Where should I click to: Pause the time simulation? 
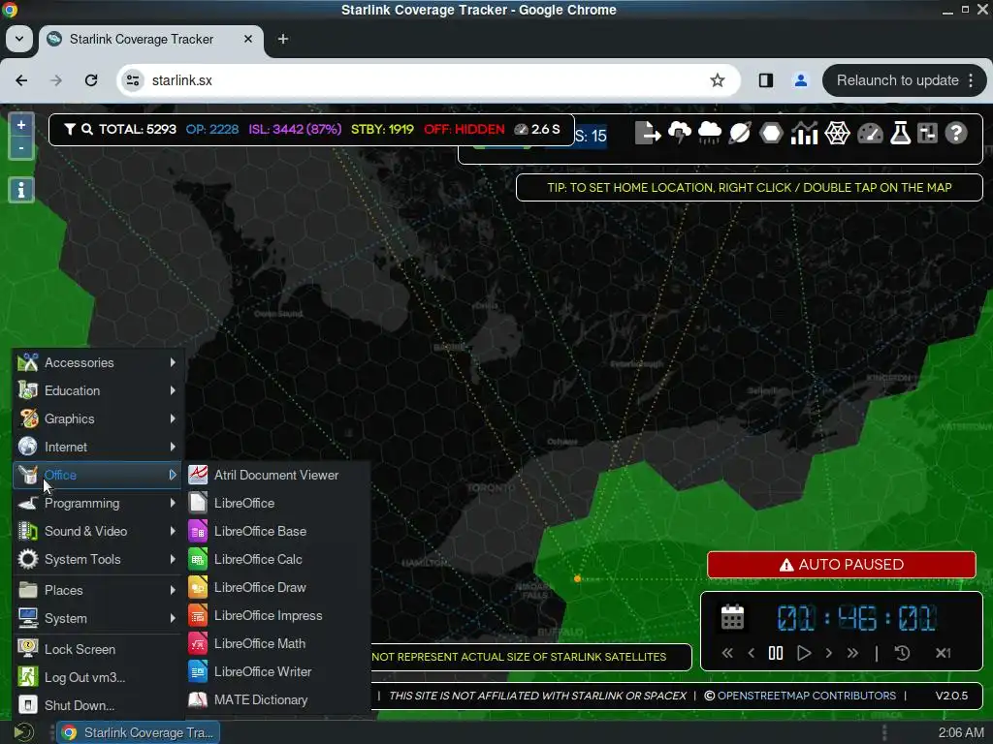(776, 653)
